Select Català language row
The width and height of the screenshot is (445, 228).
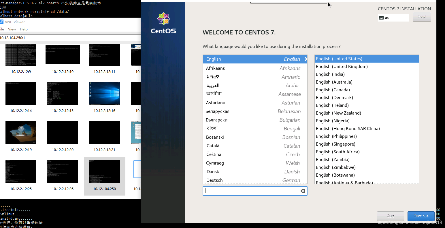(255, 146)
